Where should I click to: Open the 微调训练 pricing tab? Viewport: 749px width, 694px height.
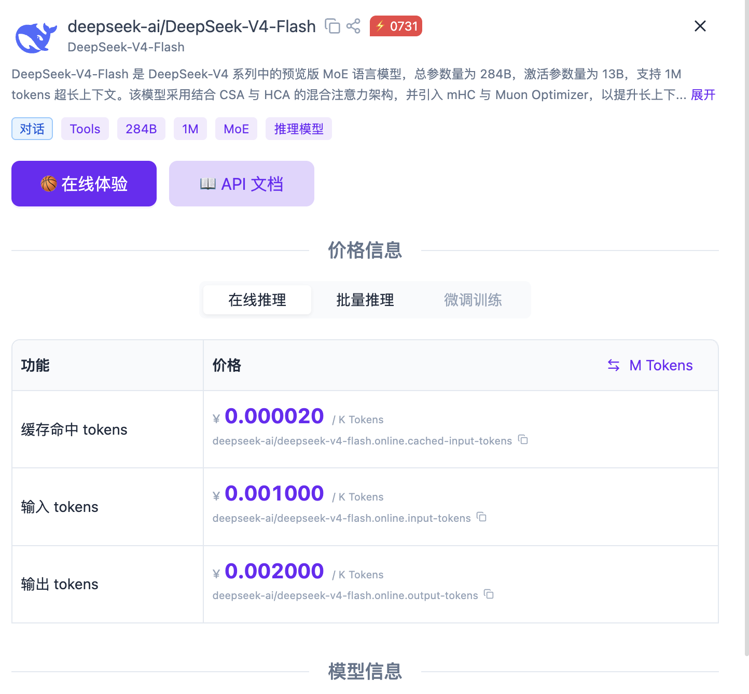pos(473,300)
